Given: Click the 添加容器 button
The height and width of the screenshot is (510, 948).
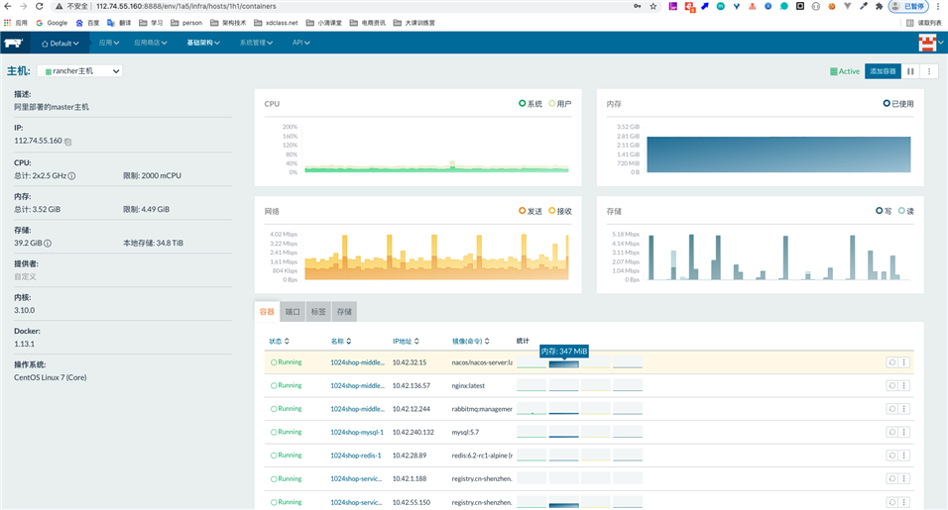Looking at the screenshot, I should (883, 71).
